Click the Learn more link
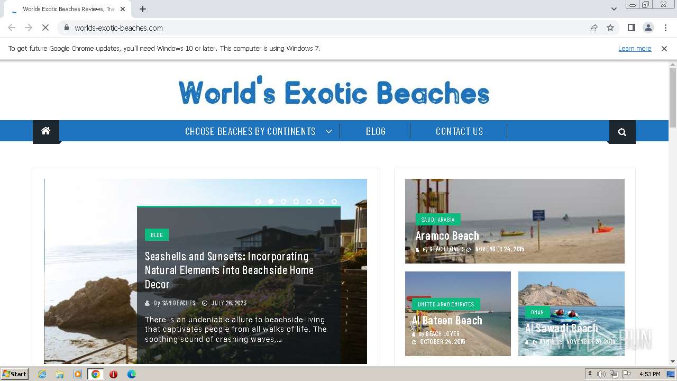 [x=635, y=48]
